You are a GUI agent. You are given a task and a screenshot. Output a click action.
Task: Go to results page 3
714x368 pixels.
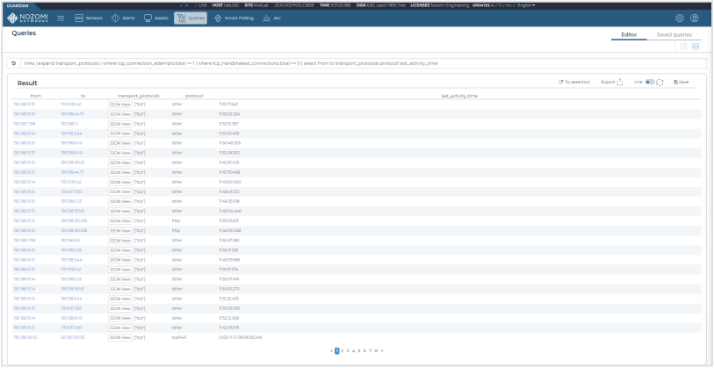click(x=346, y=350)
